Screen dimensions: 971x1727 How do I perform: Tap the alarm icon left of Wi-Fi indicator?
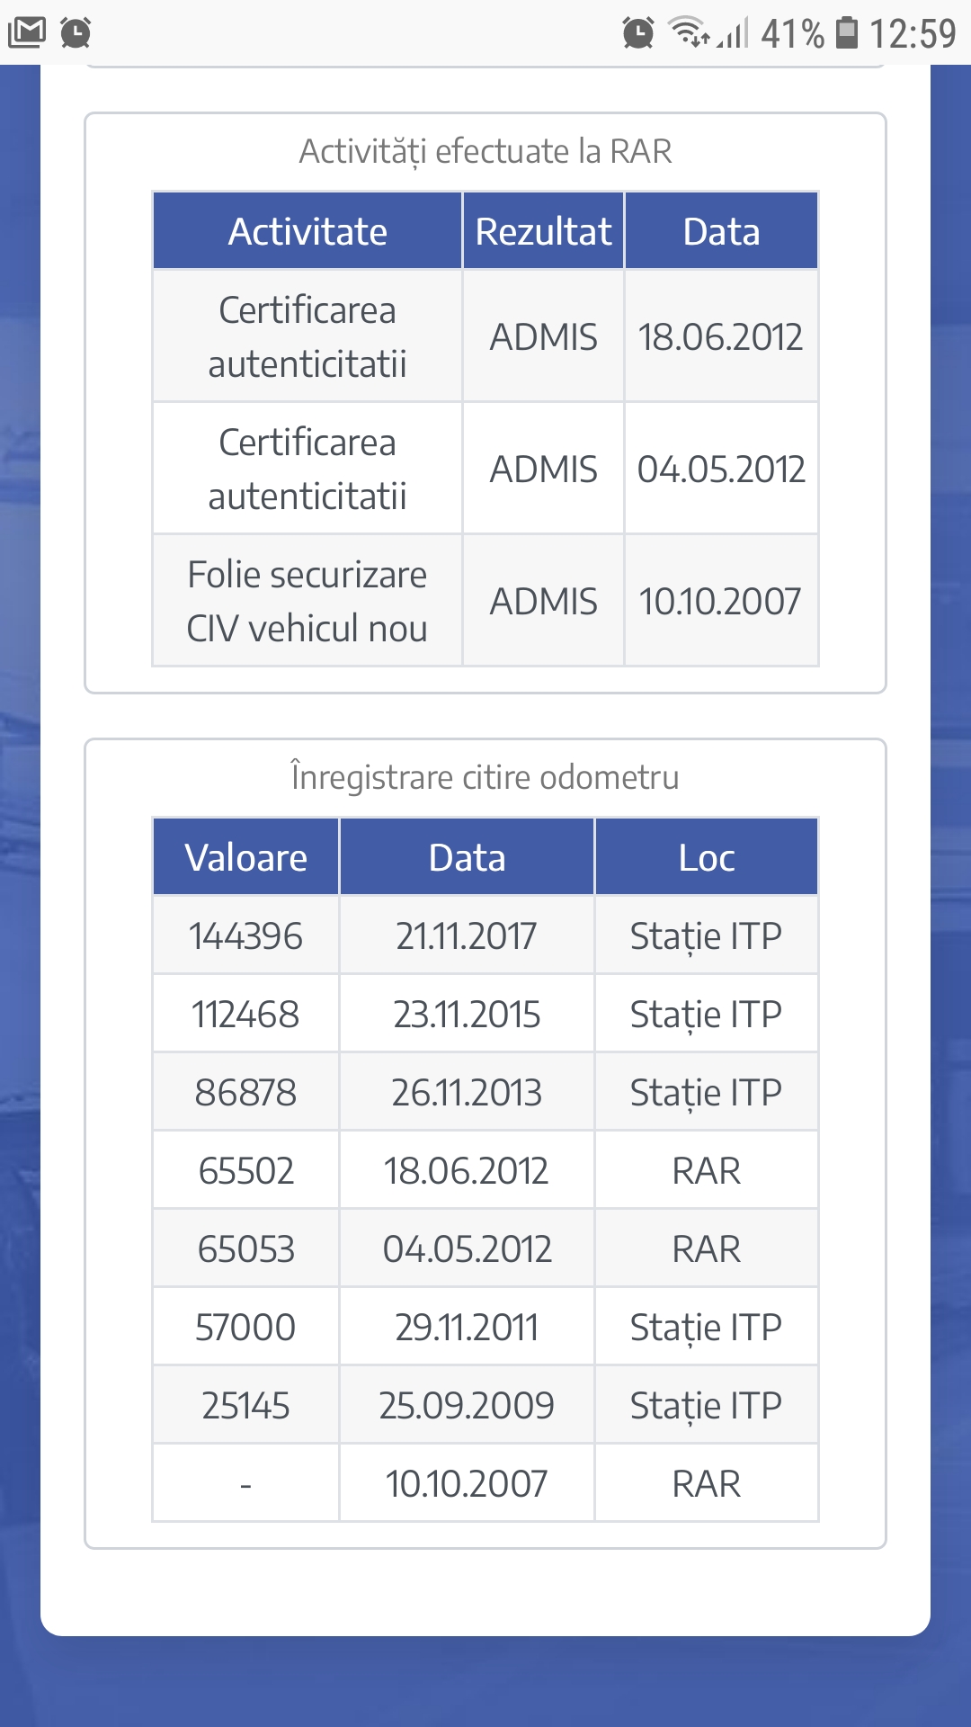coord(637,32)
